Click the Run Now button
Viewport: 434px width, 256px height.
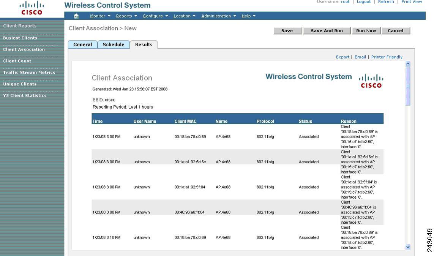coord(366,31)
